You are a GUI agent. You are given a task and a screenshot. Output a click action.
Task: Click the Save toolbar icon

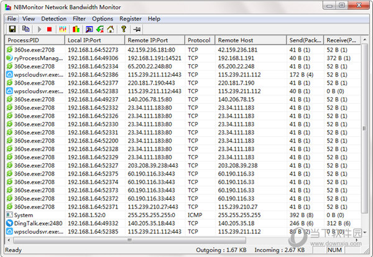click(x=12, y=29)
